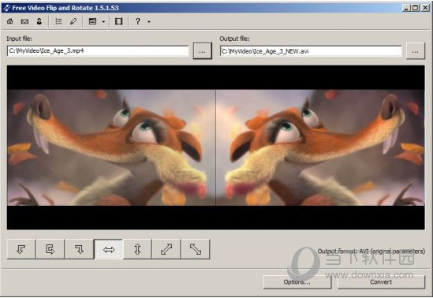Image resolution: width=433 pixels, height=298 pixels.
Task: Click the envelope mail icon
Action: [x=24, y=21]
